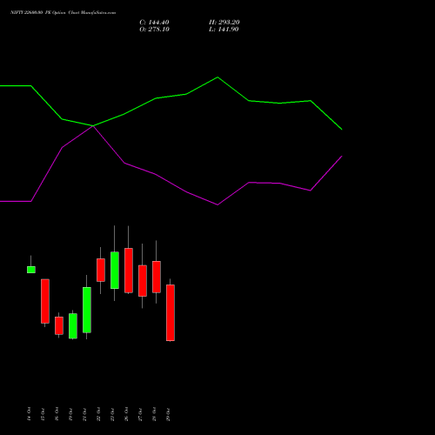Select the 19 Oct date label
The image size is (435, 435).
70,414
